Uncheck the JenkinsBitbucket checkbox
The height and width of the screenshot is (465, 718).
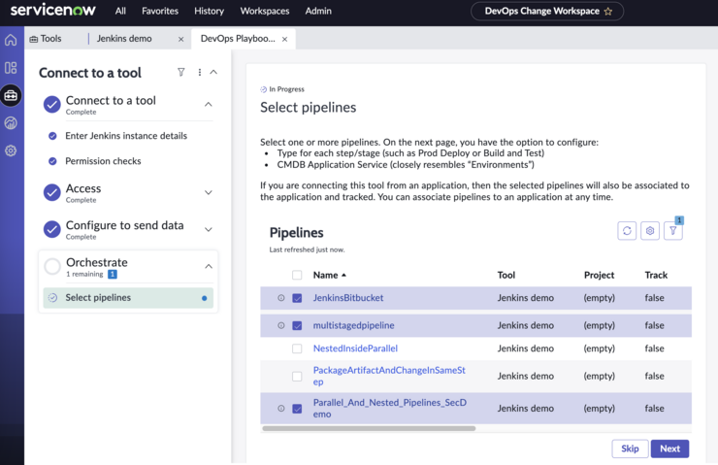pyautogui.click(x=297, y=298)
